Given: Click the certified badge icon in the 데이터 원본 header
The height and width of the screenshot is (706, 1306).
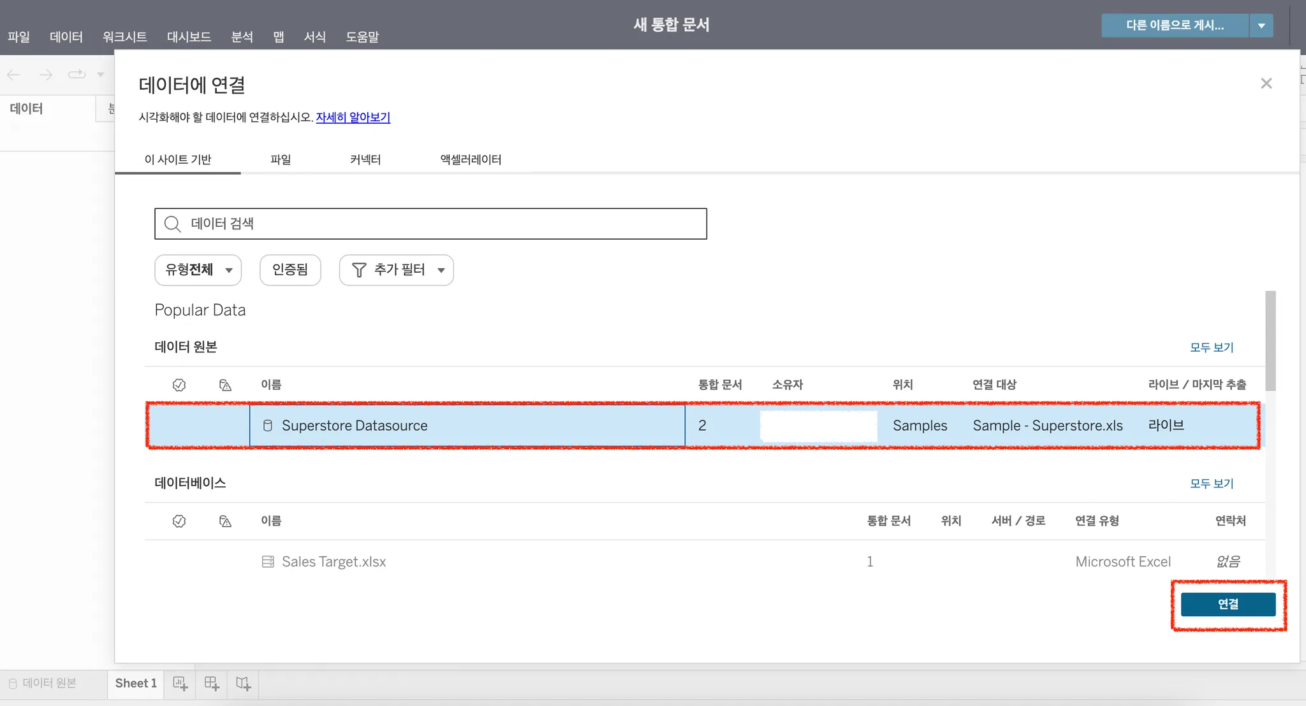Looking at the screenshot, I should (179, 385).
